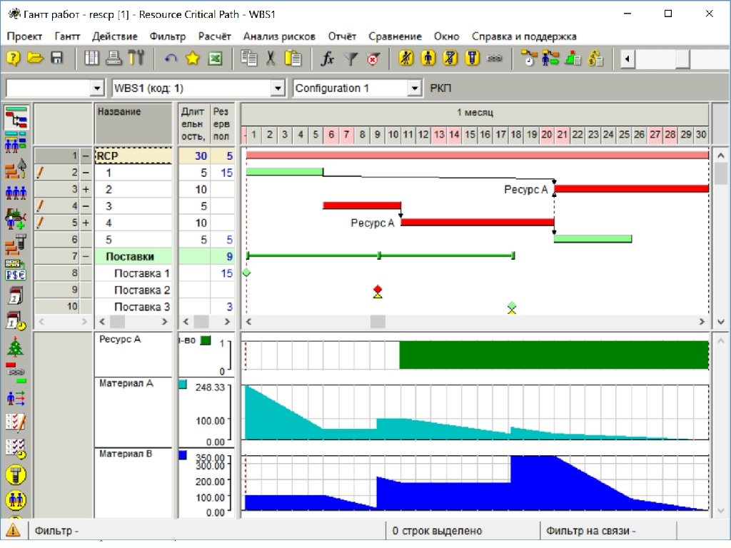731x548 pixels.
Task: Click the cost money bag toolbar icon
Action: (x=595, y=59)
